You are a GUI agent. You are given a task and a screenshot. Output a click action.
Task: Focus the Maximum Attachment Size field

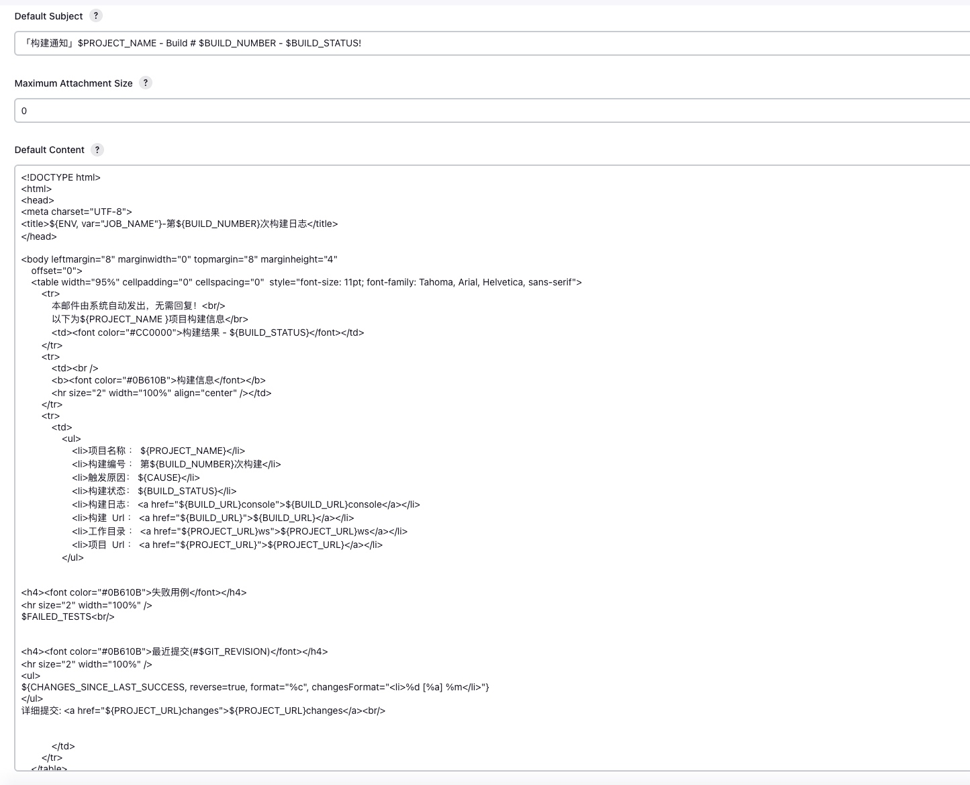pos(492,111)
